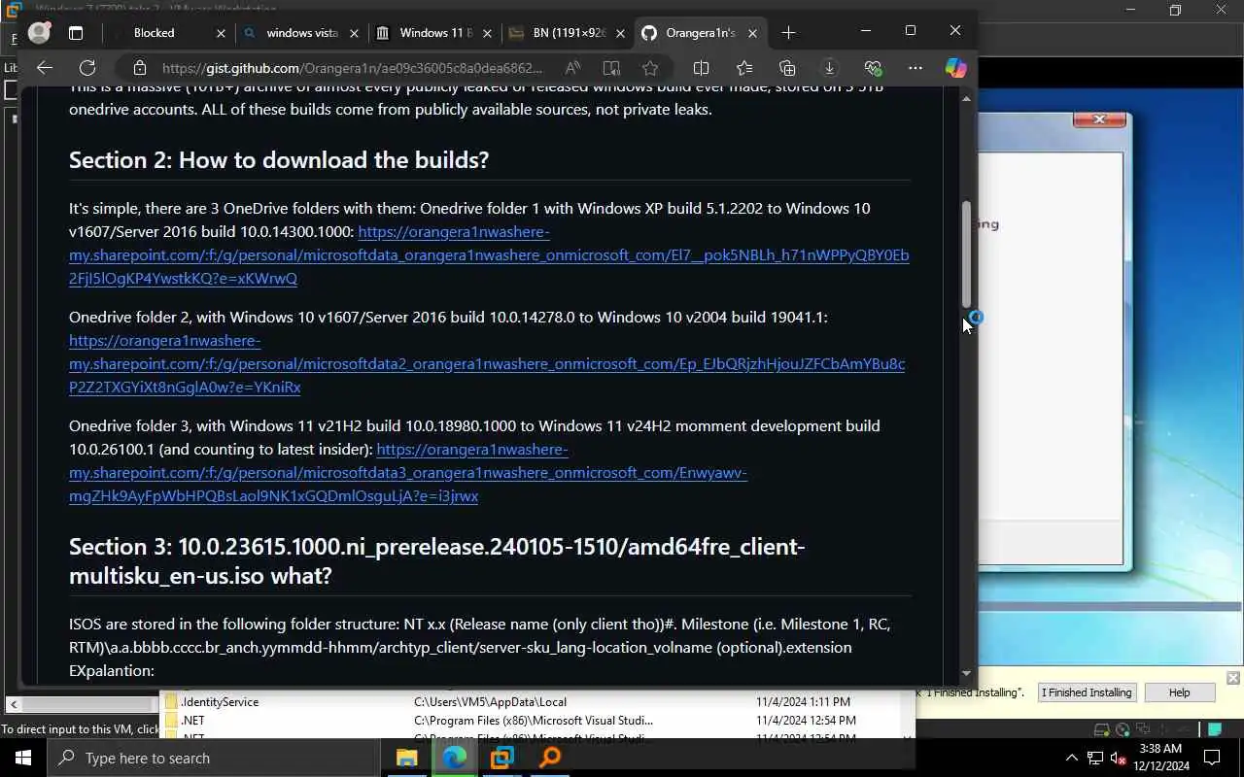Open Collections panel
Screen dimensions: 1244x777
click(787, 68)
